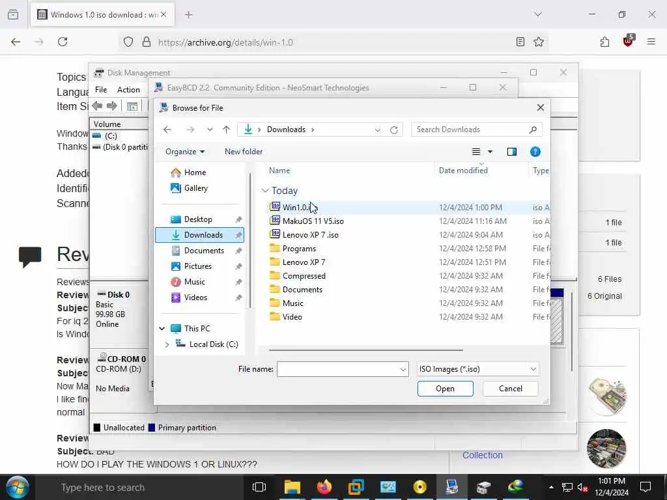This screenshot has width=667, height=500.
Task: Click Disk Management forward arrow icon
Action: 112,106
